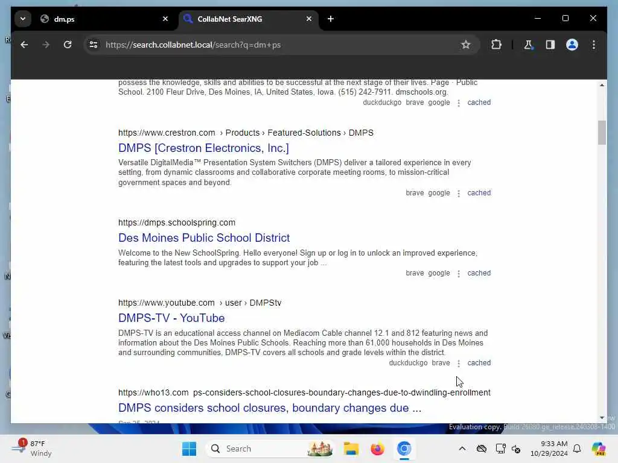Click the network status tray icon
Image resolution: width=618 pixels, height=463 pixels.
click(x=500, y=449)
